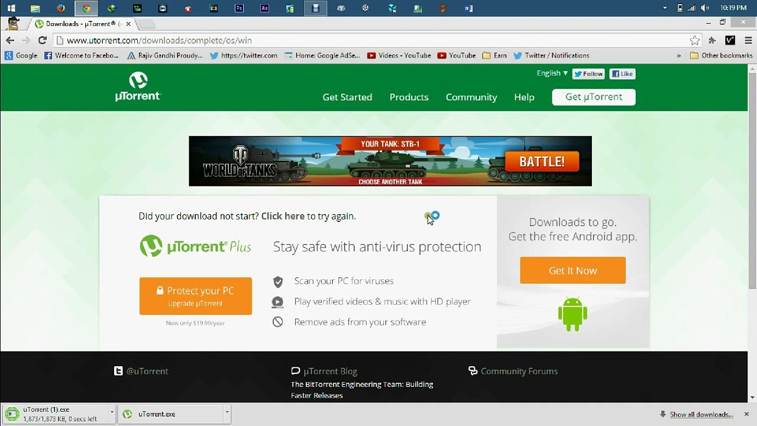Screen dimensions: 757x426
Task: Expand hidden bookmarks chevron
Action: 678,56
